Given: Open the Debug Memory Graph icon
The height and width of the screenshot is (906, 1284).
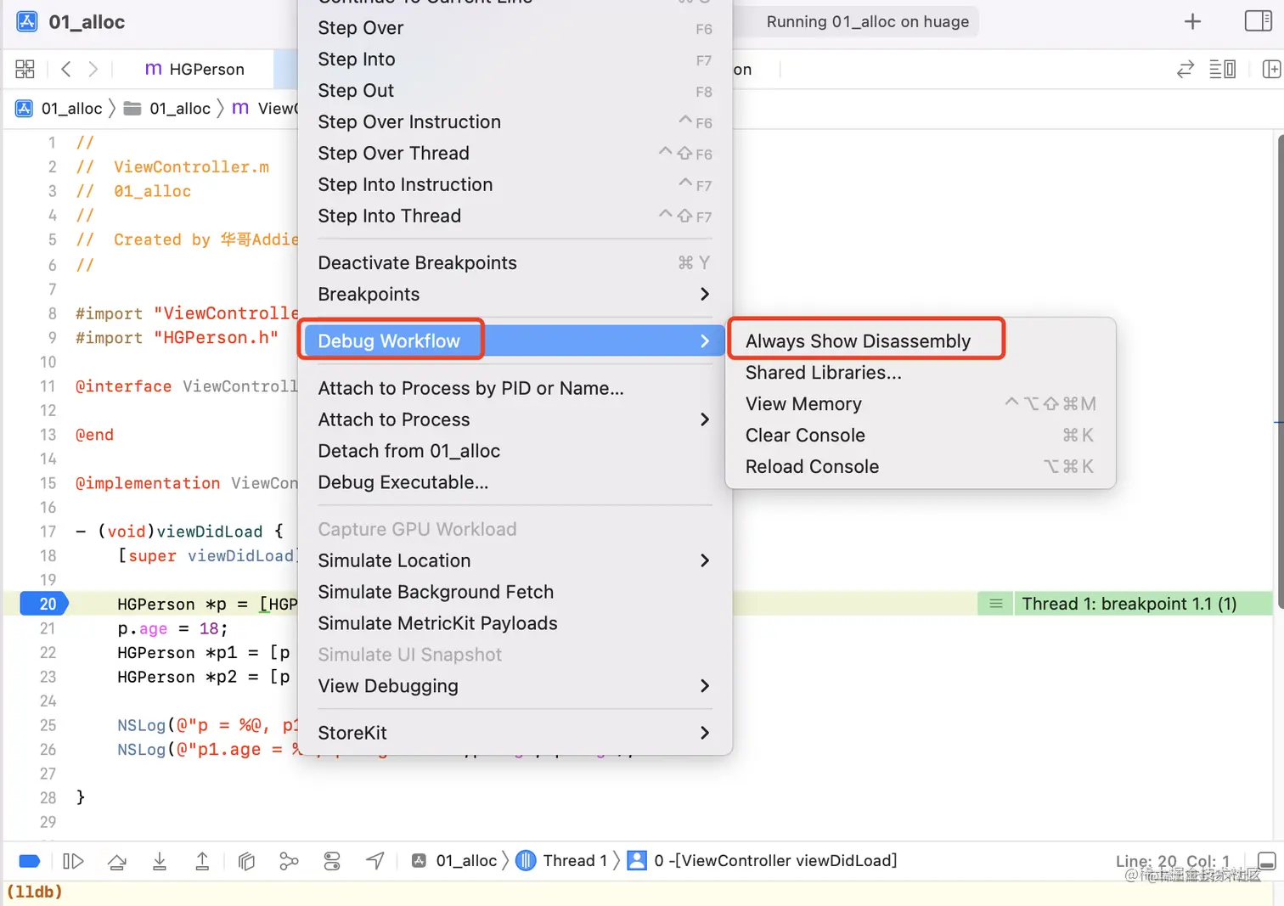Looking at the screenshot, I should [289, 861].
